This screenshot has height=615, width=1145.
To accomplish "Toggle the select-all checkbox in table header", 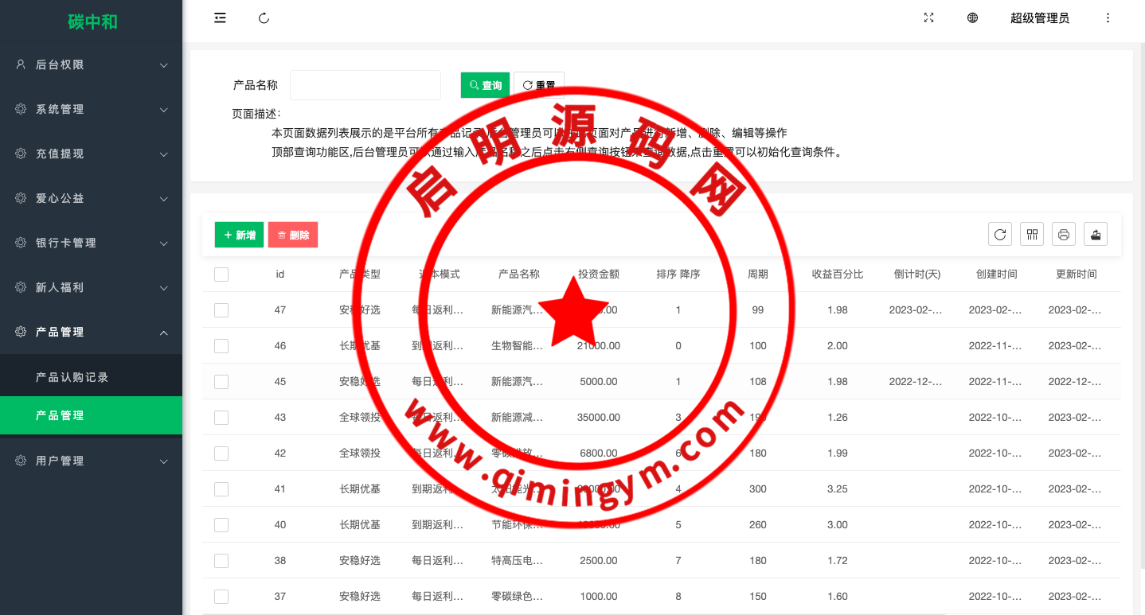I will 221,274.
